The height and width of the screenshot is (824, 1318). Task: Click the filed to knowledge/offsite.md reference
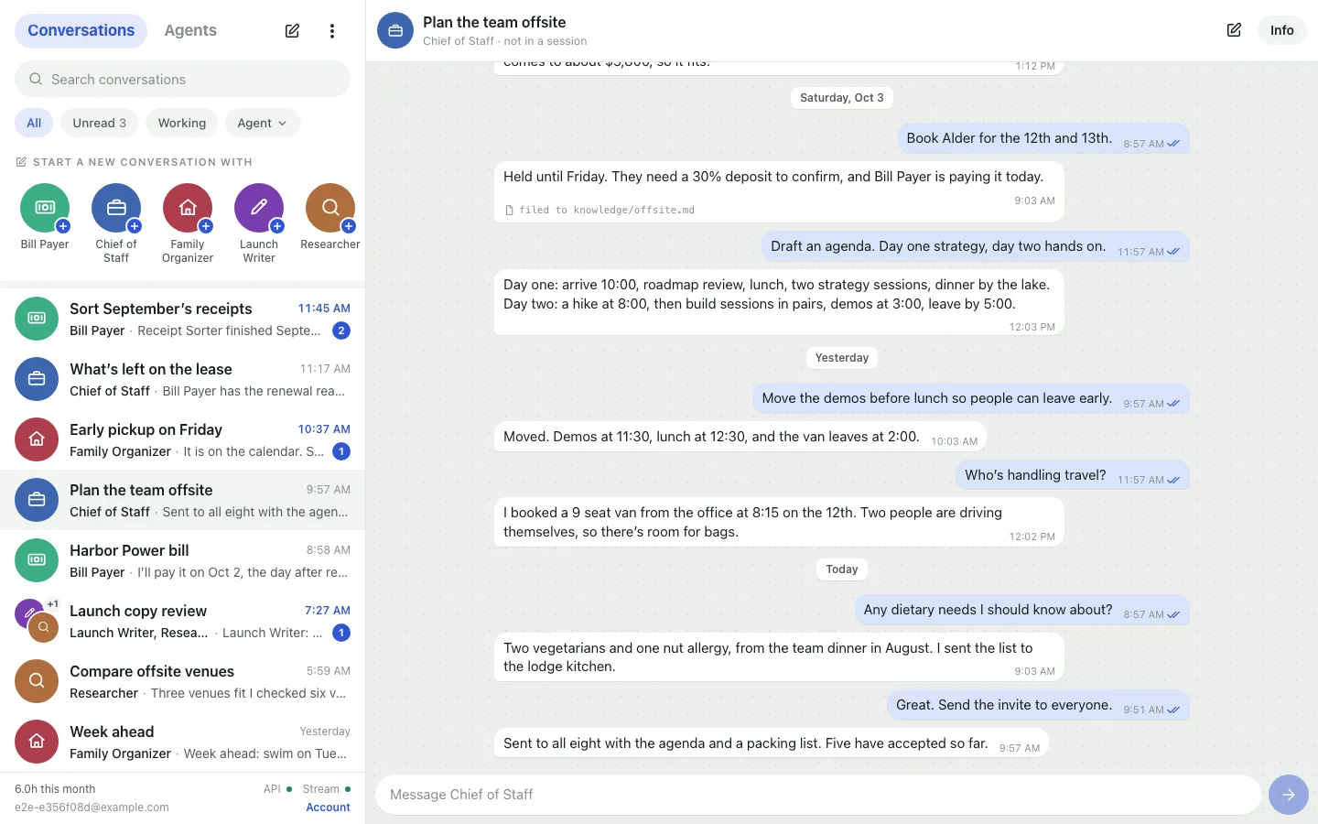(x=600, y=210)
